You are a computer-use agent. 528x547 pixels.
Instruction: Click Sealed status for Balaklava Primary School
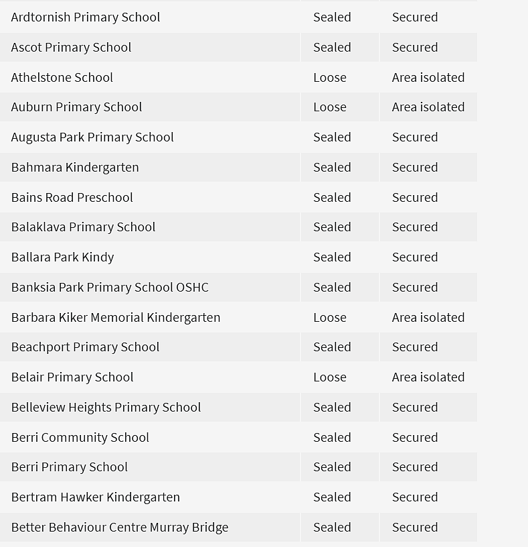pyautogui.click(x=333, y=227)
